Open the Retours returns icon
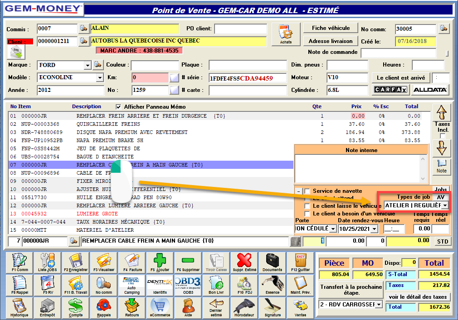 pos(132,308)
